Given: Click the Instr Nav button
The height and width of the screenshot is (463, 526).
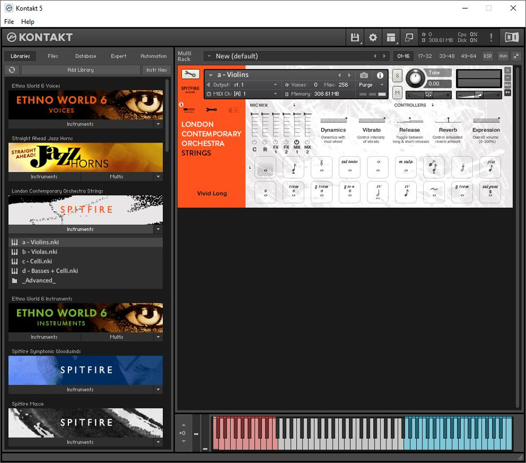Looking at the screenshot, I should point(156,70).
